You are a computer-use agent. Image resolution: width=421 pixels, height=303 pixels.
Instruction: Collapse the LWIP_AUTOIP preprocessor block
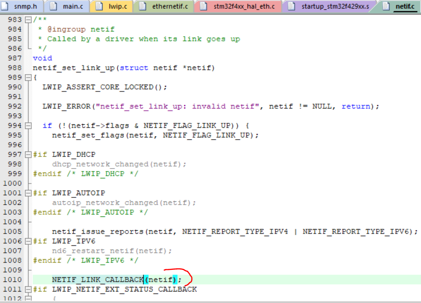[x=28, y=193]
